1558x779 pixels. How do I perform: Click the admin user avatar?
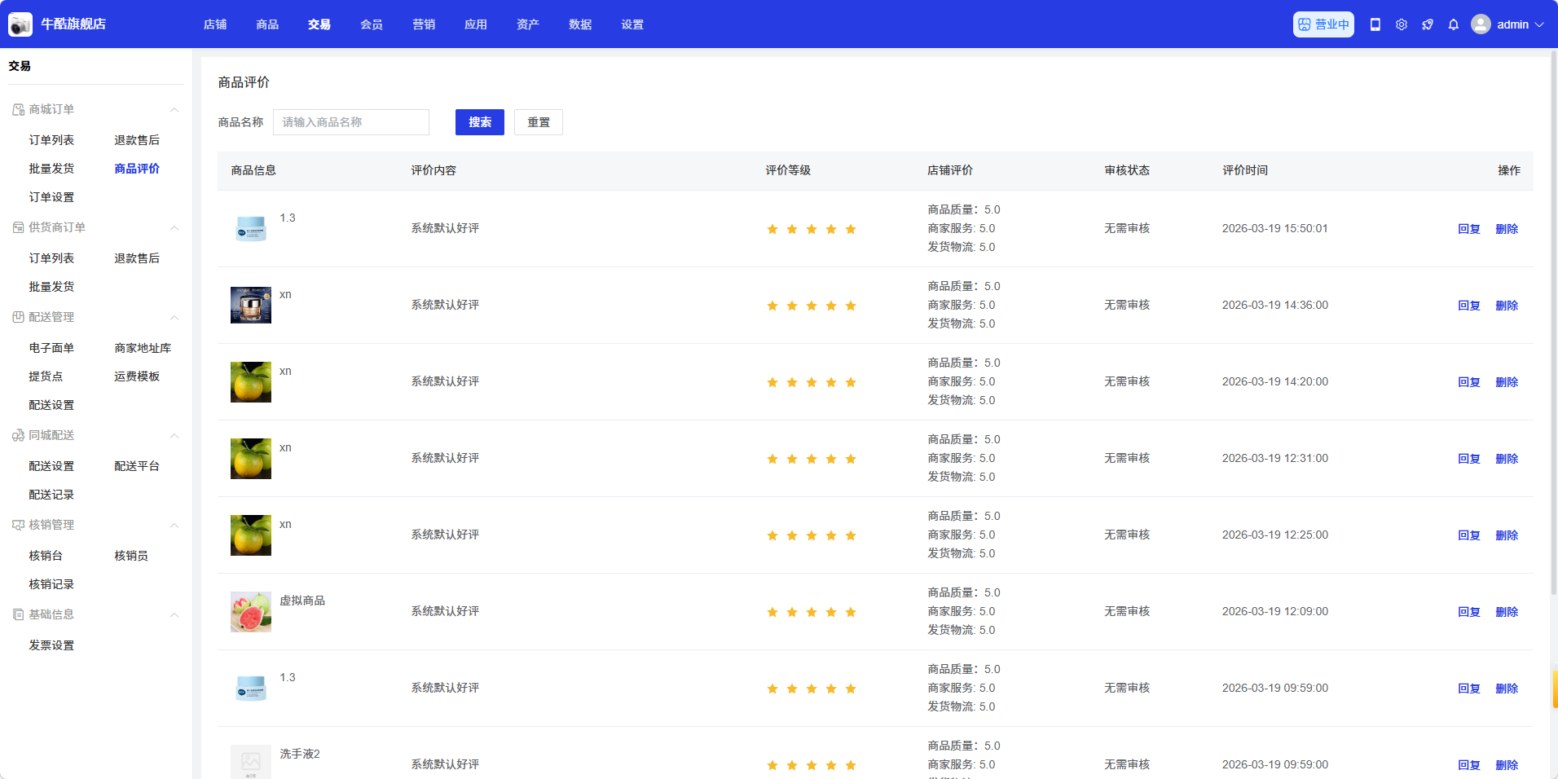click(x=1481, y=24)
